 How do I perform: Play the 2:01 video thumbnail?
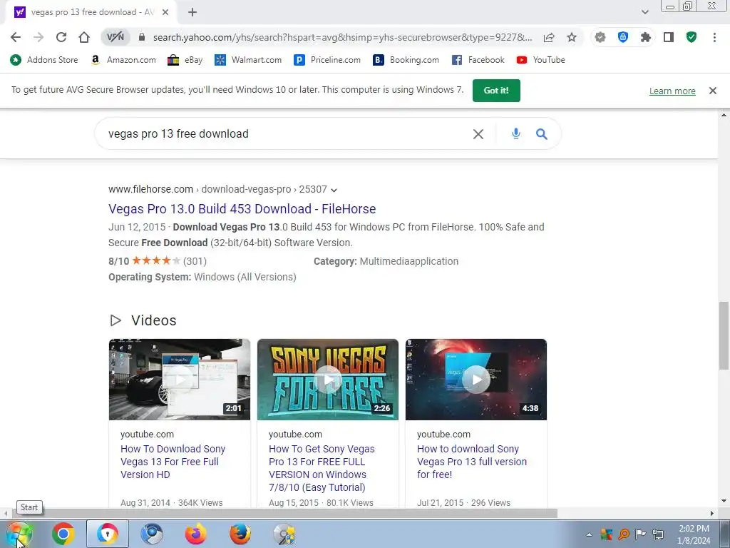point(180,380)
